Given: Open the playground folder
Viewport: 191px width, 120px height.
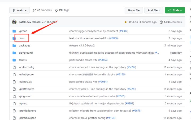Looking at the screenshot, I should (x=26, y=53).
